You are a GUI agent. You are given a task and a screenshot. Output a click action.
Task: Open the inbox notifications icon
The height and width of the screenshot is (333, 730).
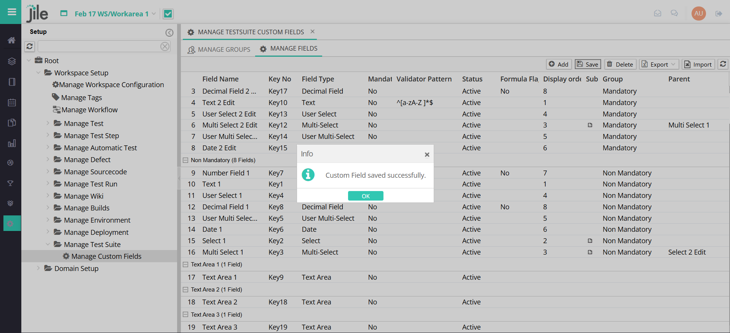point(657,14)
